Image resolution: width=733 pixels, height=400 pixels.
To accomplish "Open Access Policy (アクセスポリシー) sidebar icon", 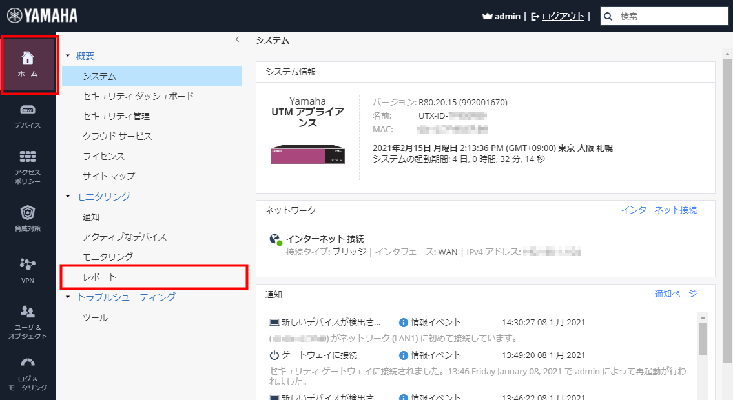I will tap(28, 166).
